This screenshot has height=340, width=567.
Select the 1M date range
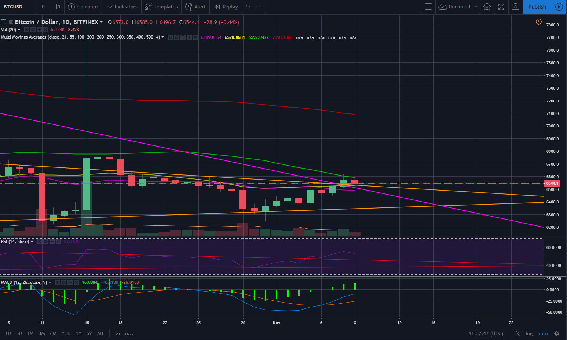click(30, 333)
